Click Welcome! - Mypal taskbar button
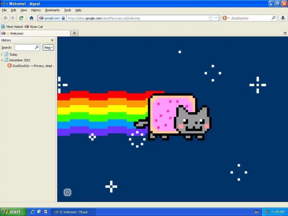 click(x=73, y=212)
